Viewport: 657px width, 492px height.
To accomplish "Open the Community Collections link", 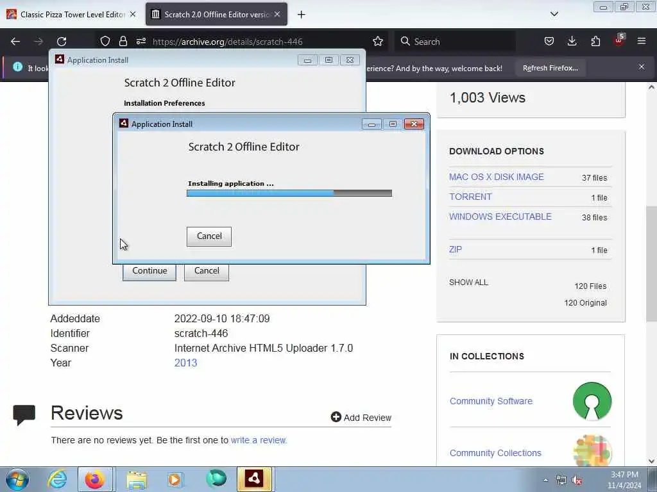I will [x=495, y=453].
